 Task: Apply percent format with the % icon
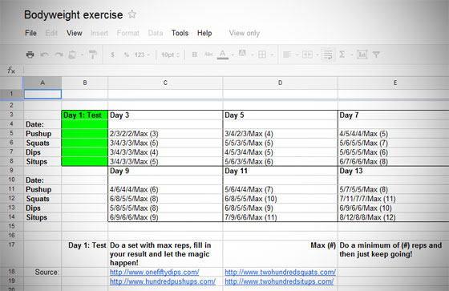click(x=127, y=55)
